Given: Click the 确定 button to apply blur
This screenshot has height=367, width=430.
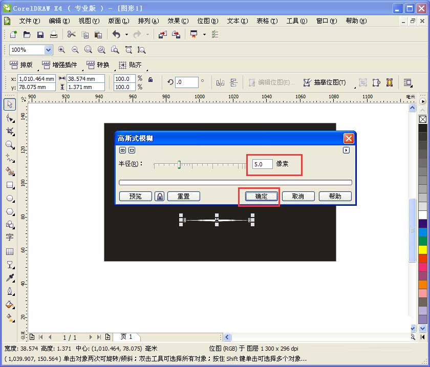Looking at the screenshot, I should click(x=260, y=196).
